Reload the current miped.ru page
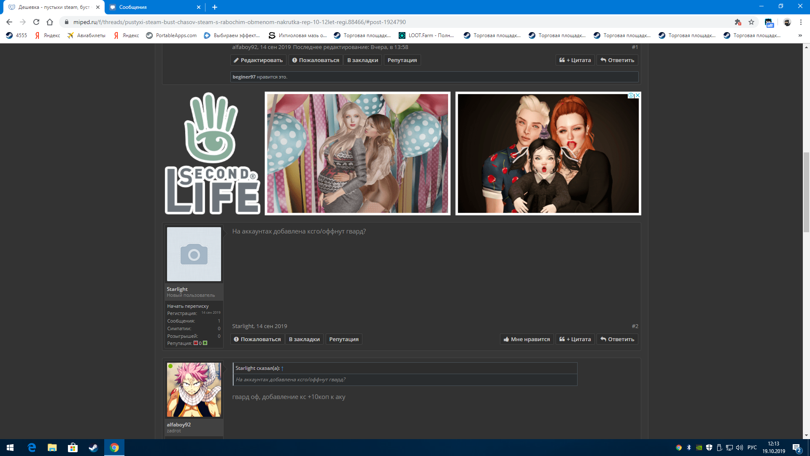Viewport: 810px width, 456px height. [x=36, y=22]
